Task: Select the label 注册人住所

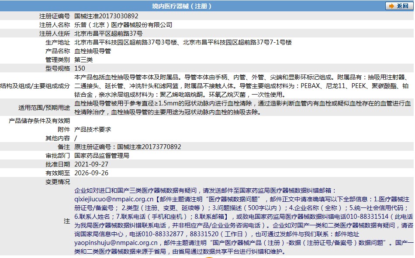Action: click(55, 34)
